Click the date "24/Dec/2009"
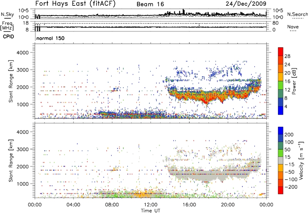The width and height of the screenshot is (308, 213). tap(246, 4)
